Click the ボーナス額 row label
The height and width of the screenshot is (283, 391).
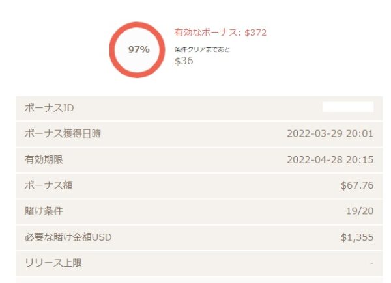[48, 185]
